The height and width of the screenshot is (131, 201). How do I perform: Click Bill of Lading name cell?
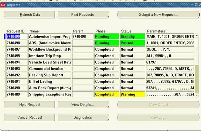click(x=50, y=81)
